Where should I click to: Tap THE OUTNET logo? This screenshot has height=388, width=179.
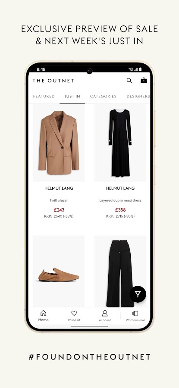pyautogui.click(x=53, y=81)
